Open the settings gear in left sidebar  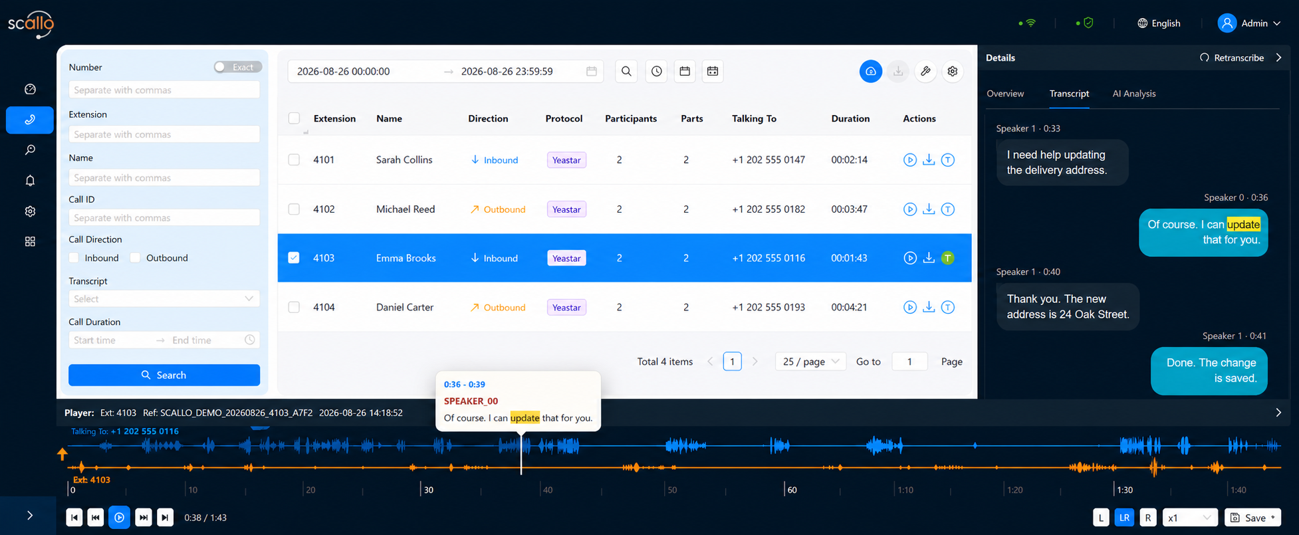[x=30, y=211]
